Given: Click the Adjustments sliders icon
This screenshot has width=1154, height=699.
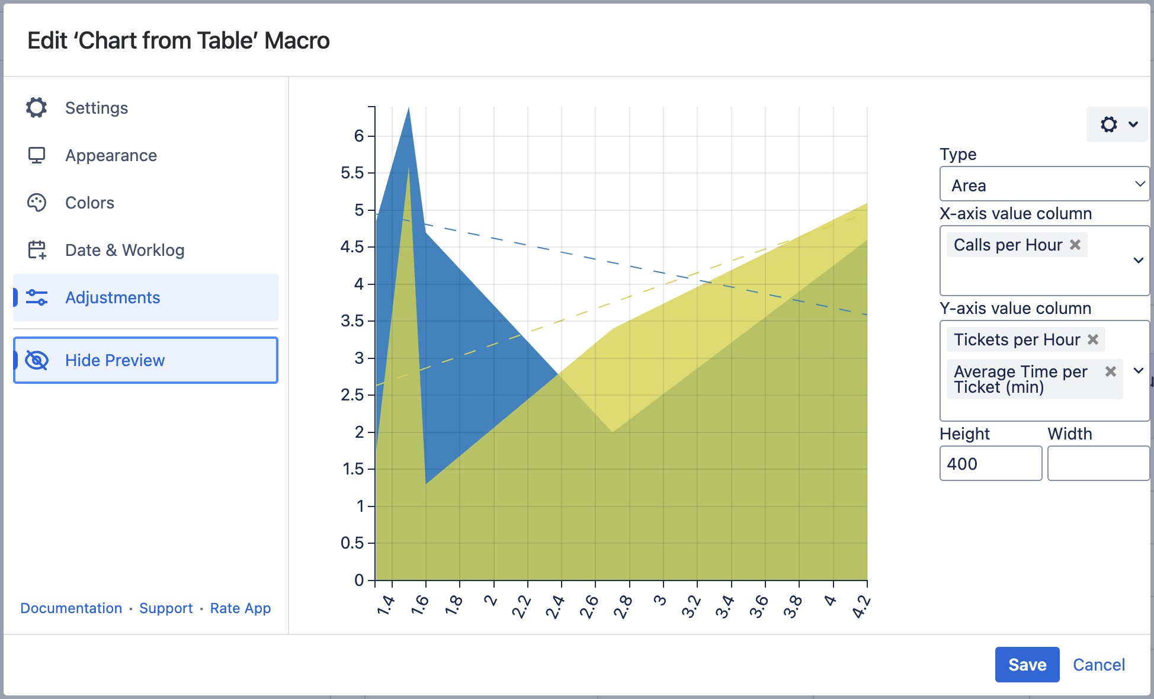Looking at the screenshot, I should (37, 297).
